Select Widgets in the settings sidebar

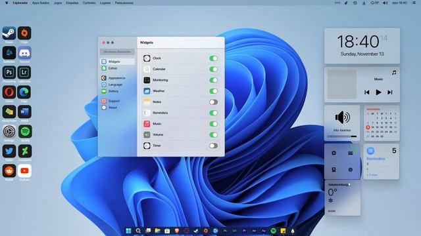pyautogui.click(x=117, y=62)
